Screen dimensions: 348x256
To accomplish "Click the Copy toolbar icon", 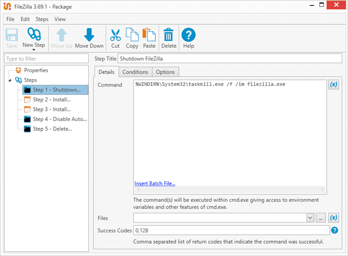I will click(132, 35).
